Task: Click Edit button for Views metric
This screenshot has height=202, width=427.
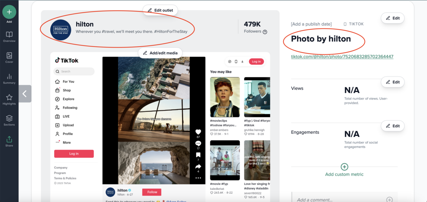Action: 393,82
